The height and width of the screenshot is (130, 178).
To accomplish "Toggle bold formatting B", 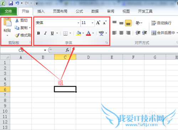I will click(x=38, y=33).
